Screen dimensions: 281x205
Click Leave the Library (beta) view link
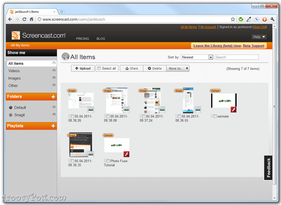(x=217, y=46)
